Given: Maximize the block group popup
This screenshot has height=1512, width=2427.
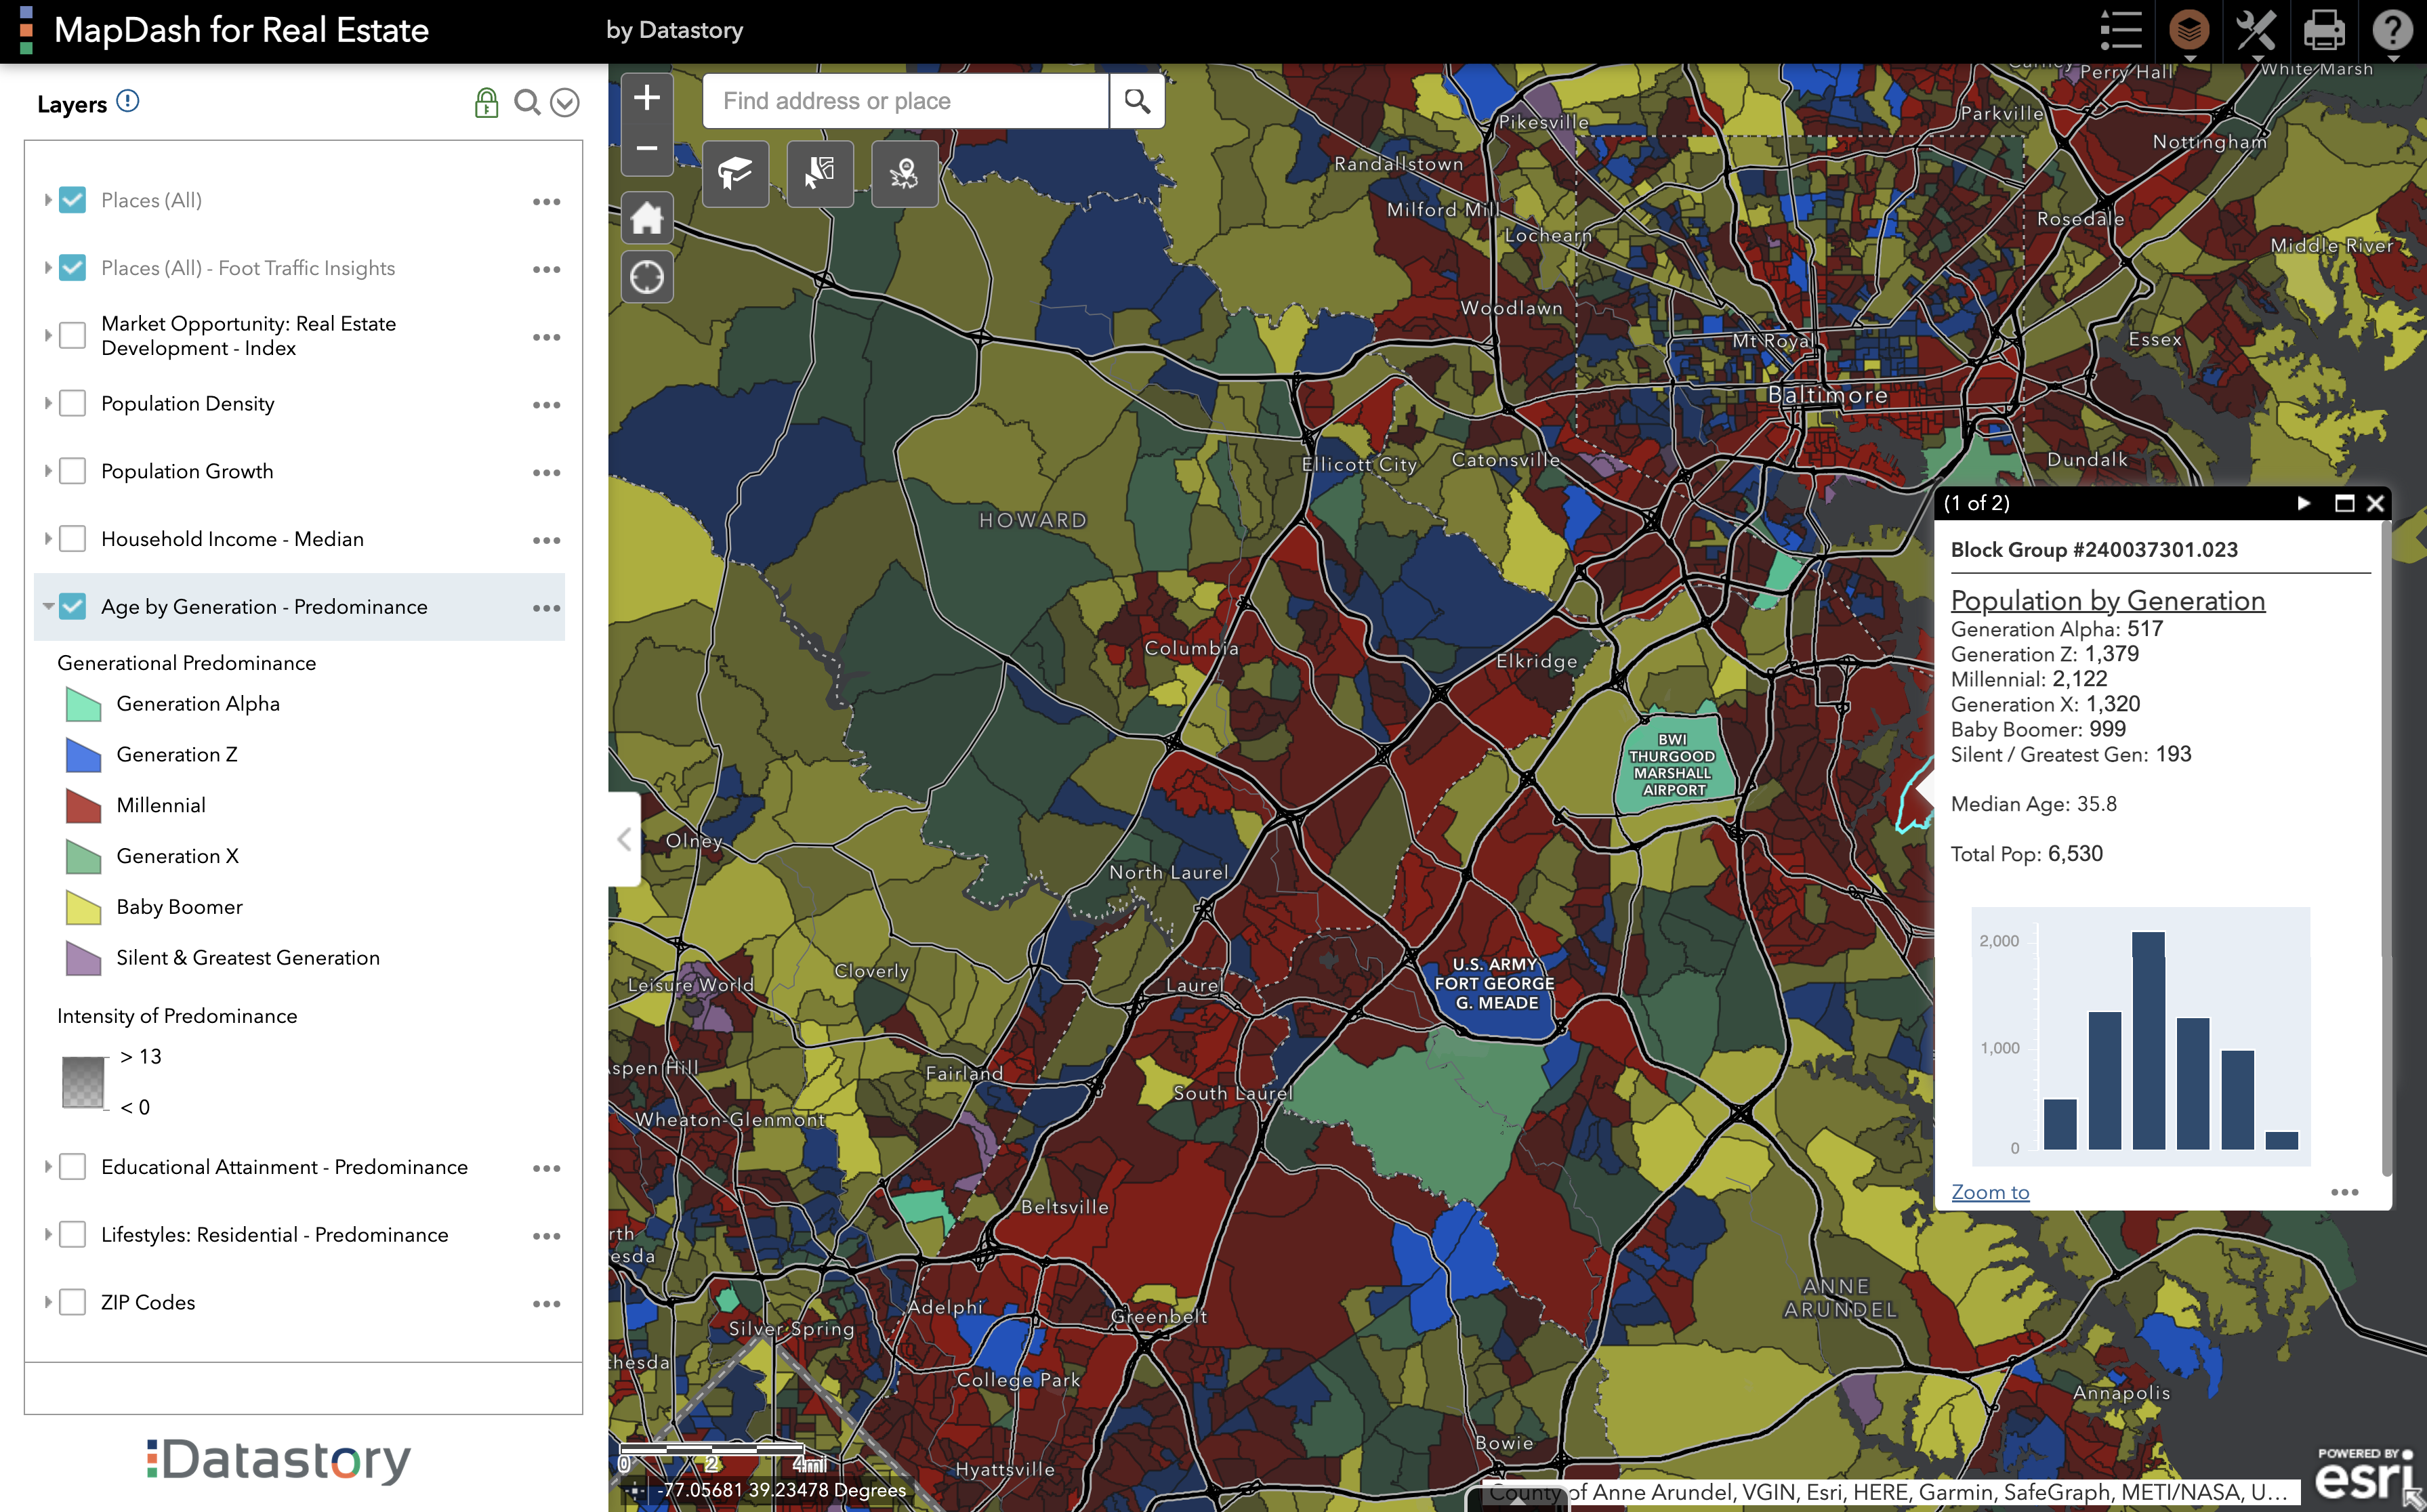Looking at the screenshot, I should (x=2344, y=503).
